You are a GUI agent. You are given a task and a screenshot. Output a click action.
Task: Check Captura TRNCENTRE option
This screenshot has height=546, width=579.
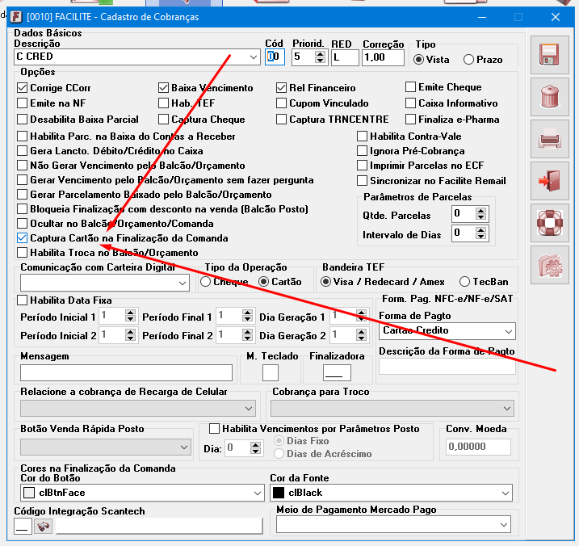[281, 120]
